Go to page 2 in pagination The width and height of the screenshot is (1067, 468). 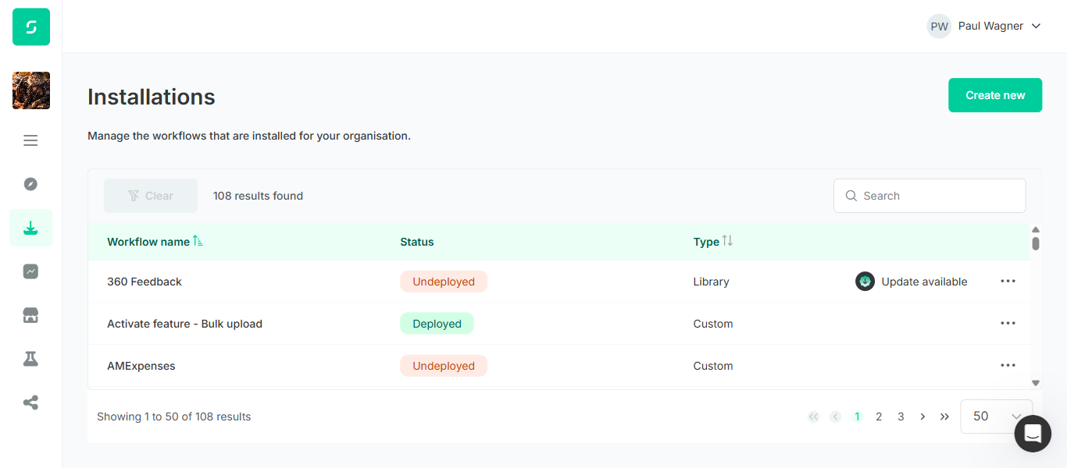879,417
